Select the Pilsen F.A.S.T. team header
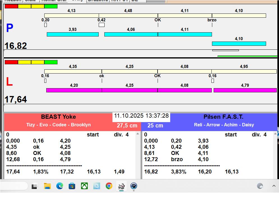 click(x=223, y=117)
